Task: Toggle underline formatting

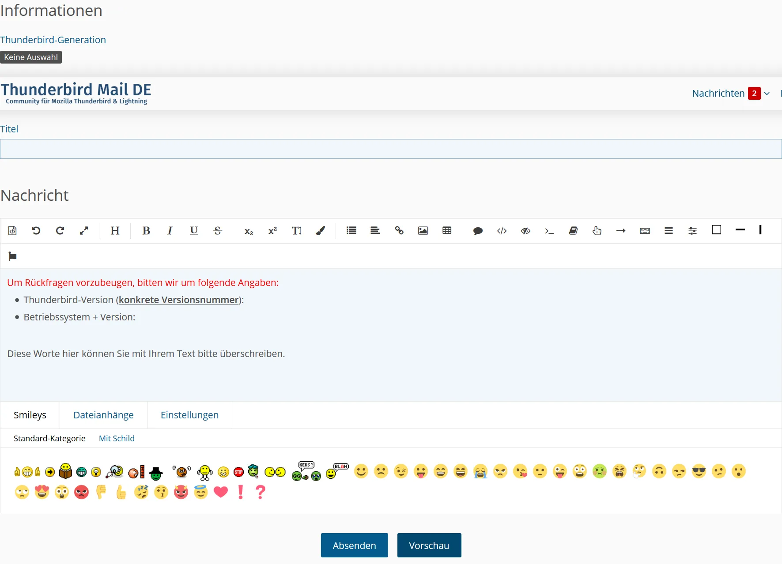Action: [194, 230]
